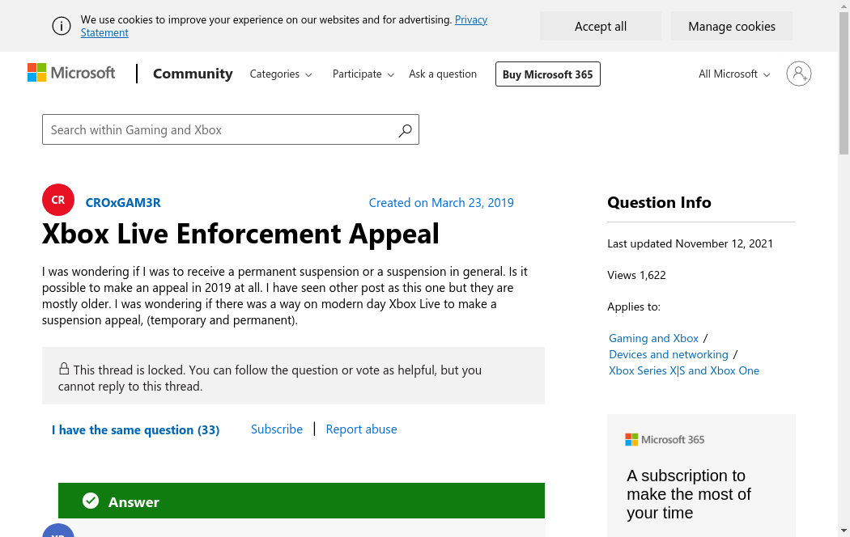Click the CR user avatar
The height and width of the screenshot is (537, 850).
(58, 201)
